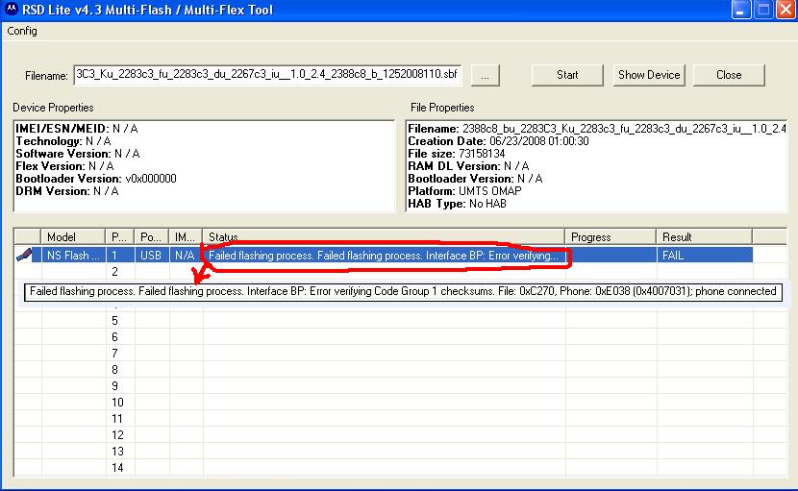The height and width of the screenshot is (491, 798).
Task: Select the Status column header
Action: 384,236
